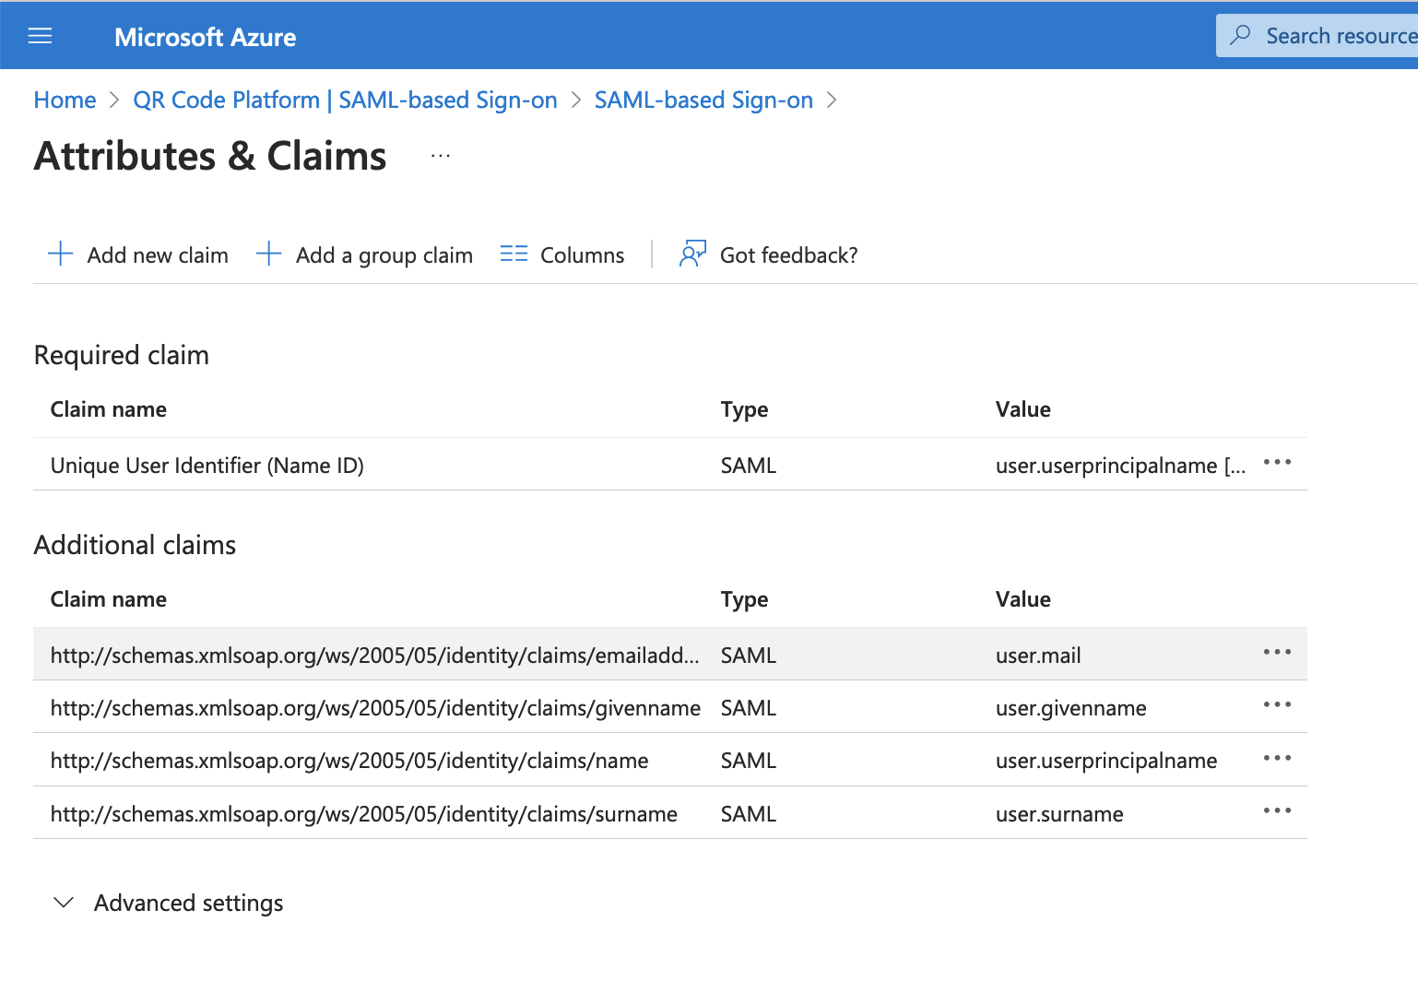Screen dimensions: 1418x981
Task: Select the claims/surname claim name
Action: pos(364,814)
